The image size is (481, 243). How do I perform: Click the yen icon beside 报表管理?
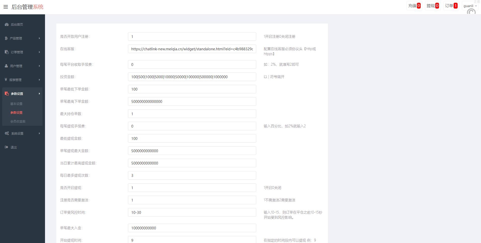pyautogui.click(x=6, y=80)
